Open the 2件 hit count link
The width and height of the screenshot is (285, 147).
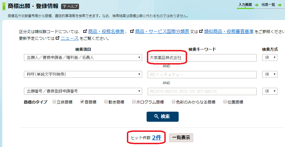pyautogui.click(x=157, y=138)
